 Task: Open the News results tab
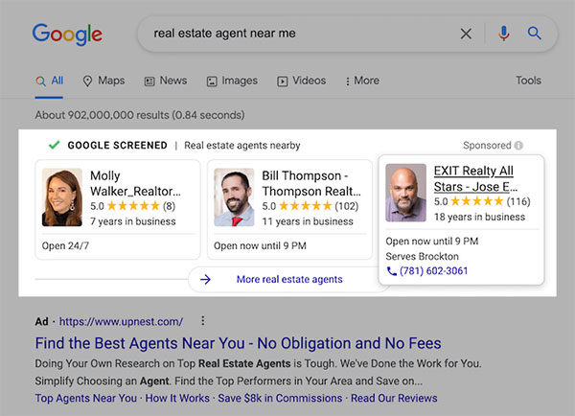166,81
